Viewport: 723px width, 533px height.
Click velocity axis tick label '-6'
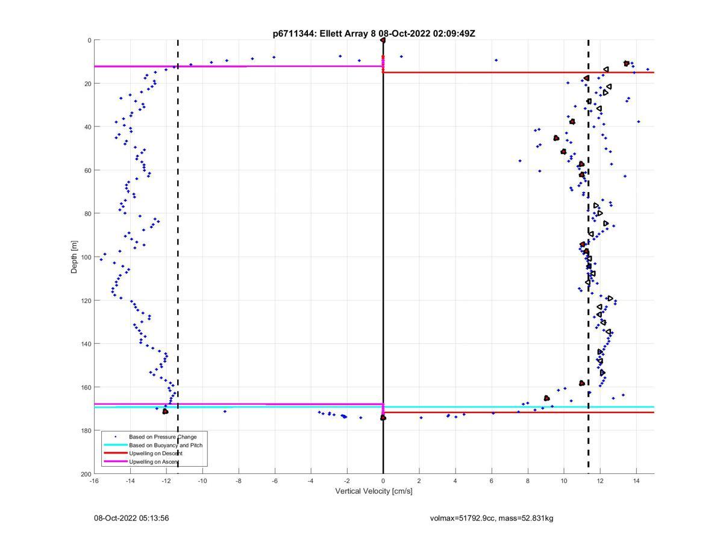(x=275, y=481)
